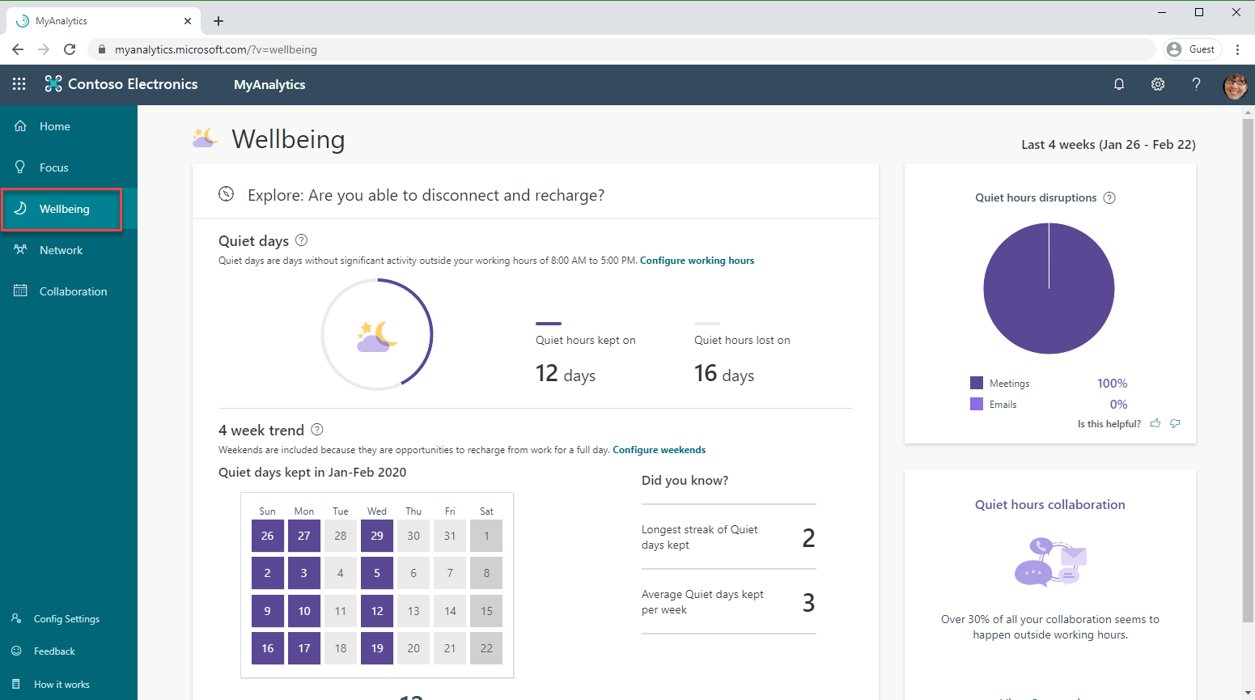Screen dimensions: 1255x700
Task: Click the quiet days progress ring
Action: [377, 334]
